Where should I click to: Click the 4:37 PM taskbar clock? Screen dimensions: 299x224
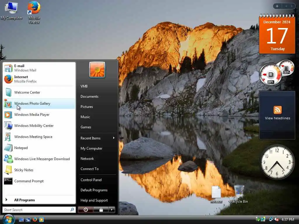288,219
